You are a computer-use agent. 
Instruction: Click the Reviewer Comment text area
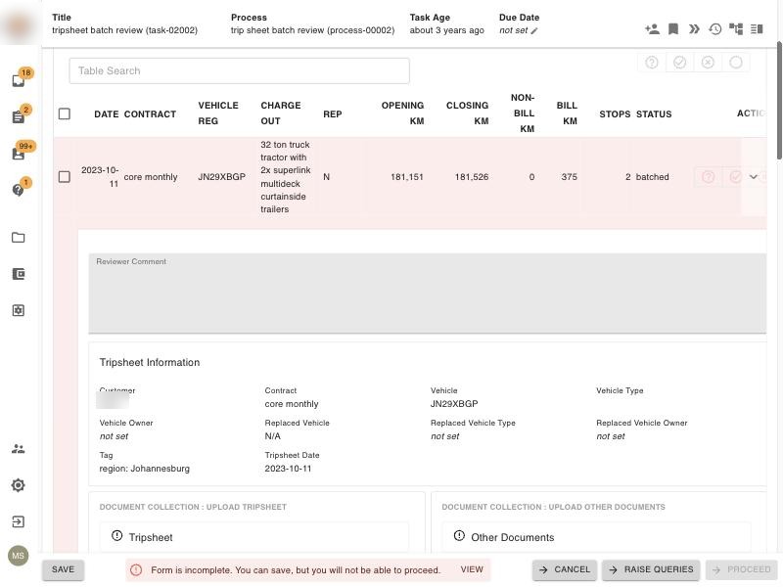click(x=428, y=293)
